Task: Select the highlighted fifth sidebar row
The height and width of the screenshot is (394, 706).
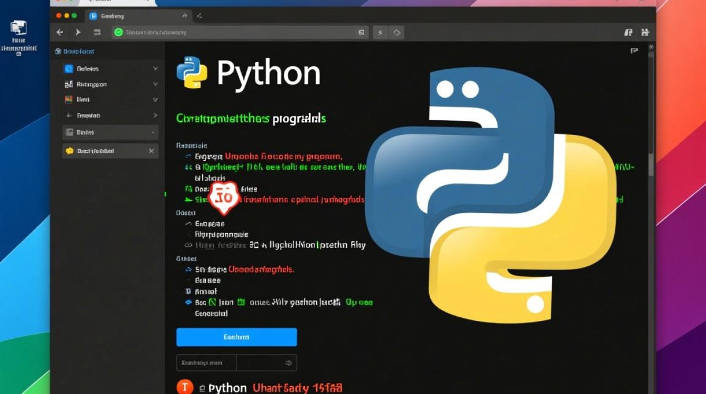Action: pos(110,132)
